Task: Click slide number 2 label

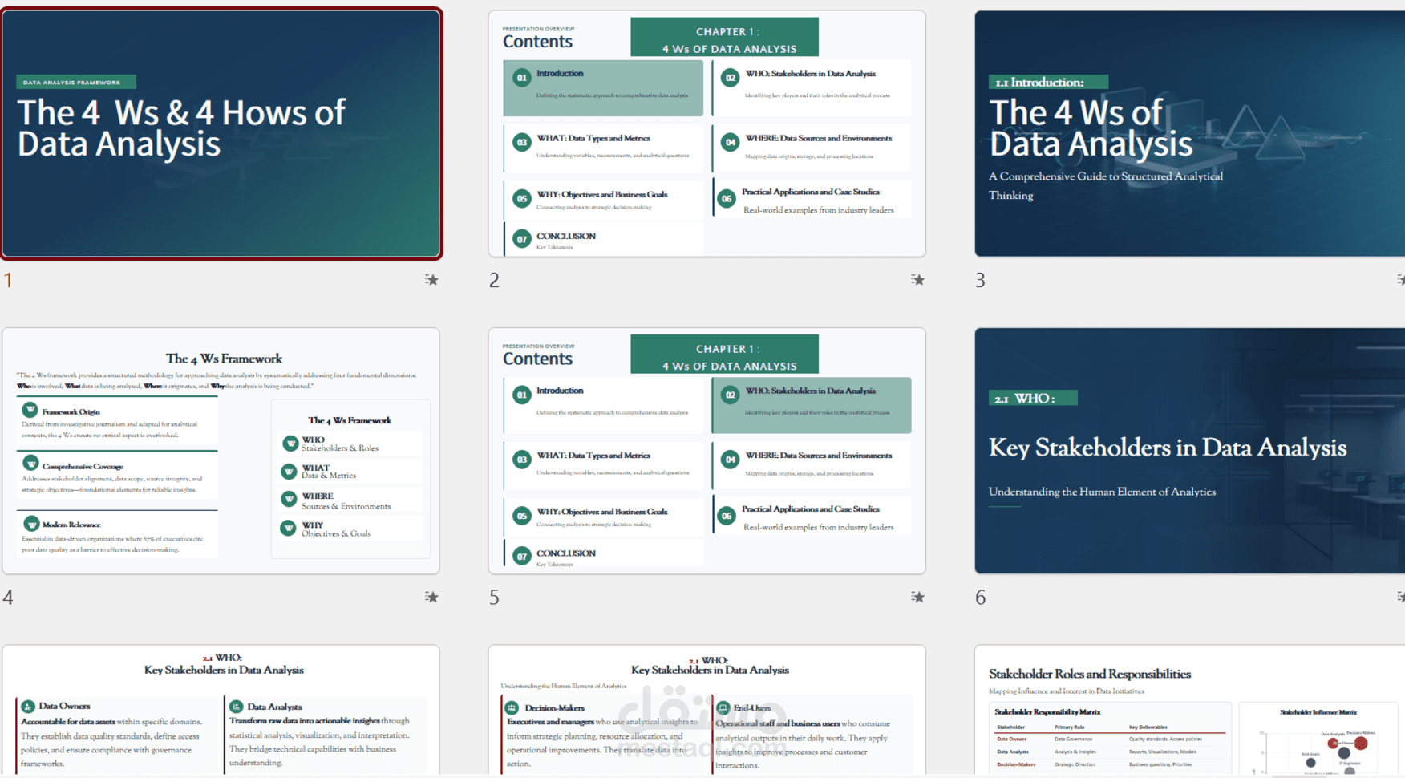Action: pos(494,280)
